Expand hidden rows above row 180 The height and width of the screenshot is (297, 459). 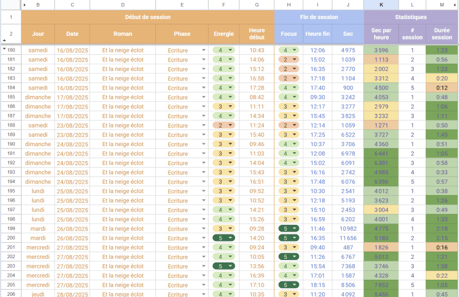coord(4,49)
